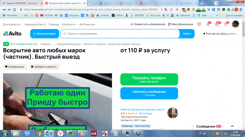Screen dimensions: 245x137
Task: Open the Google Drive bookmark icon
Action: [x=61, y=15]
